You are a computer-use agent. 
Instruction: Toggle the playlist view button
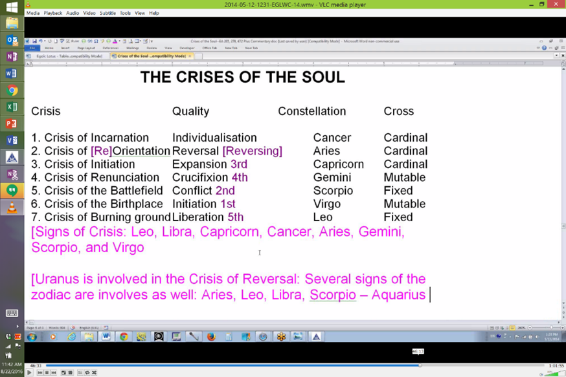pos(80,372)
